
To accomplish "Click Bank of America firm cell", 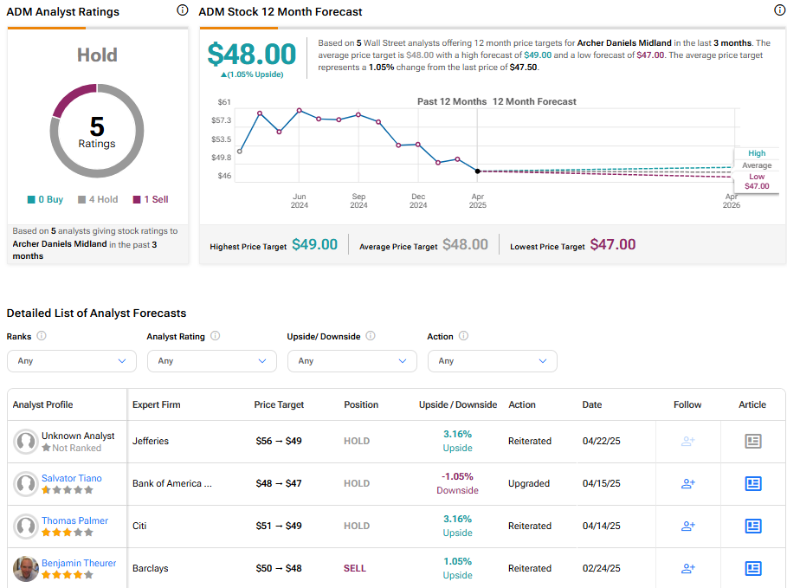I will click(172, 483).
